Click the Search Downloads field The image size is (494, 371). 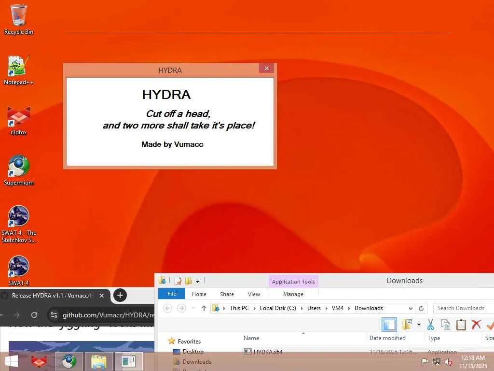[x=464, y=308]
